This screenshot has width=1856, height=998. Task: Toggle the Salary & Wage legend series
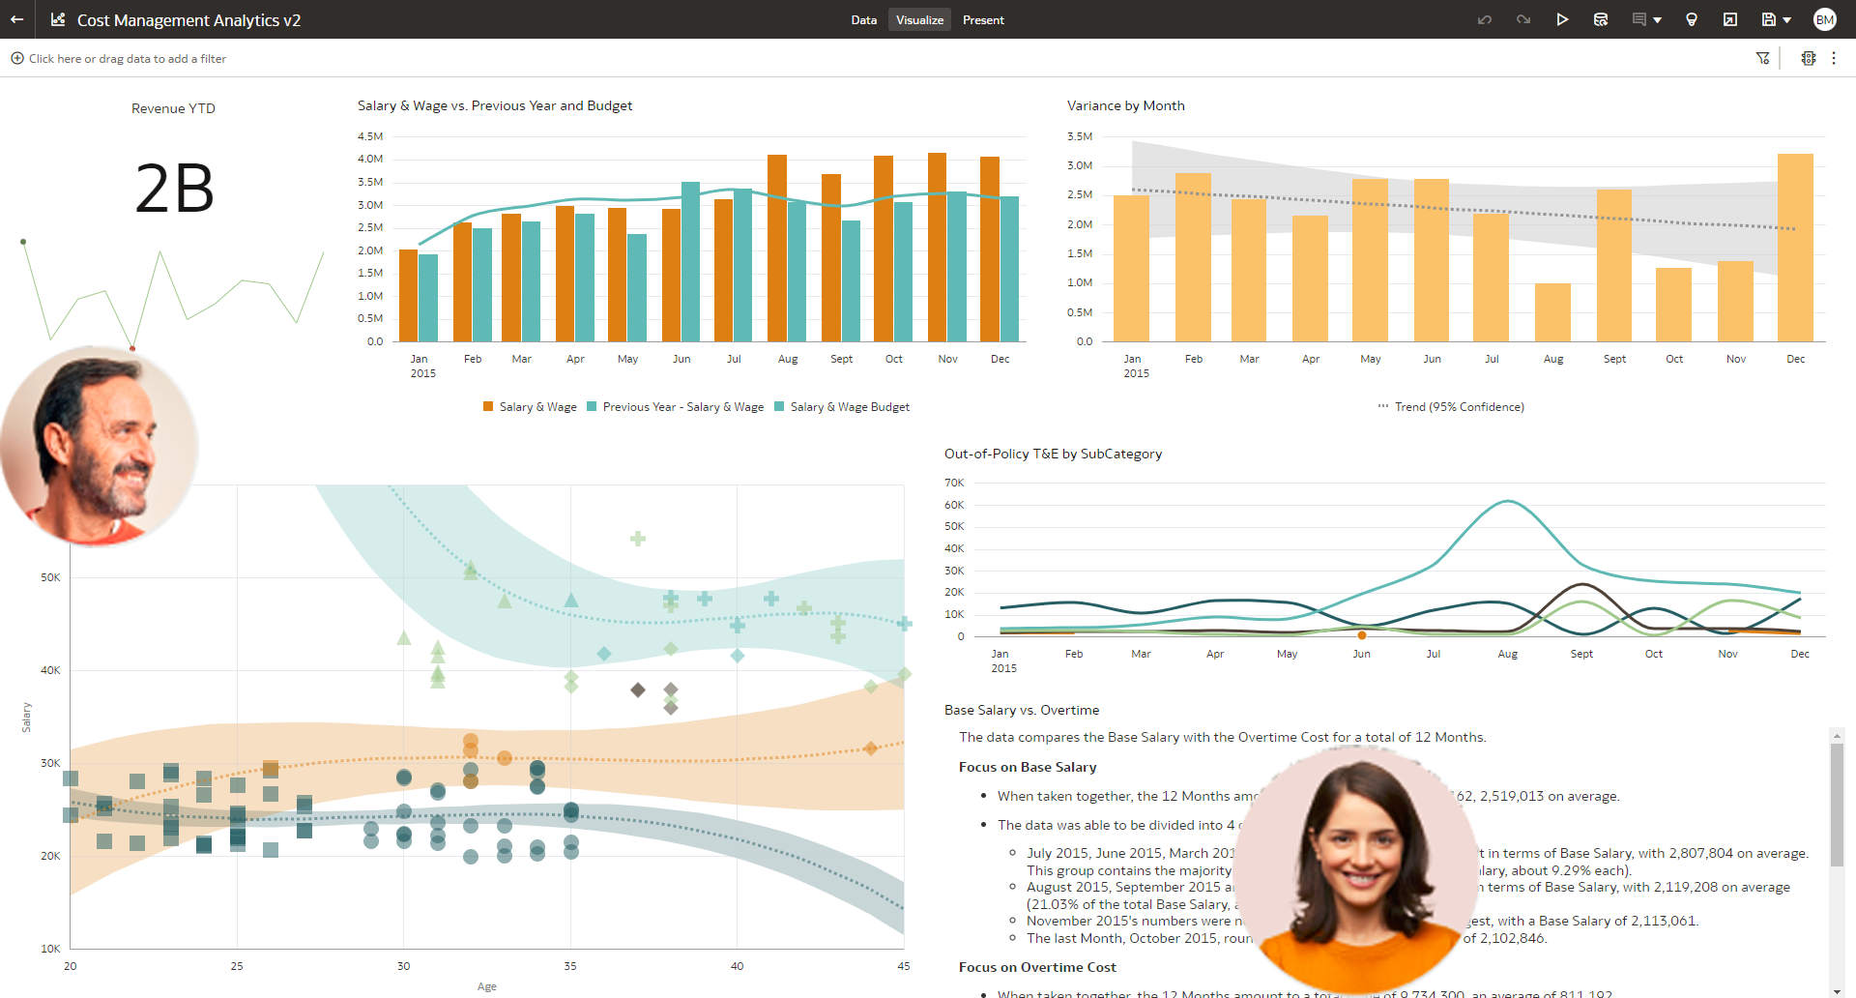(x=536, y=406)
